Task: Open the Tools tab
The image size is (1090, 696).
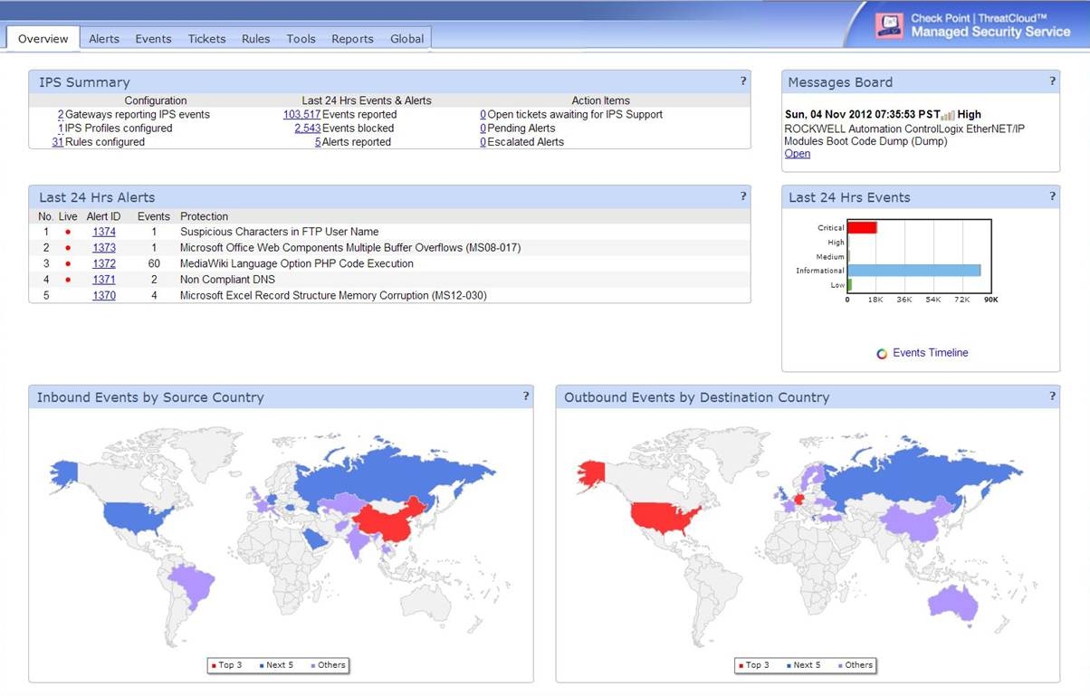Action: [301, 39]
